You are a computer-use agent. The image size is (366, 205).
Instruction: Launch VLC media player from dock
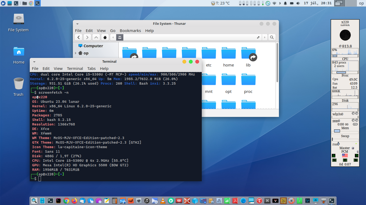163,201
